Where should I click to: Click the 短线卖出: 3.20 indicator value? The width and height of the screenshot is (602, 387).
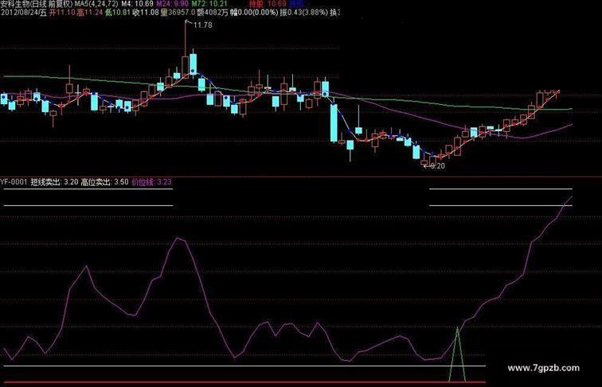[x=54, y=182]
